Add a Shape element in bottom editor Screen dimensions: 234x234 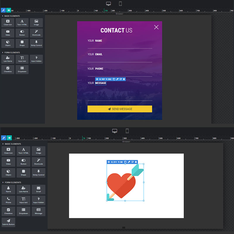[x=23, y=173]
